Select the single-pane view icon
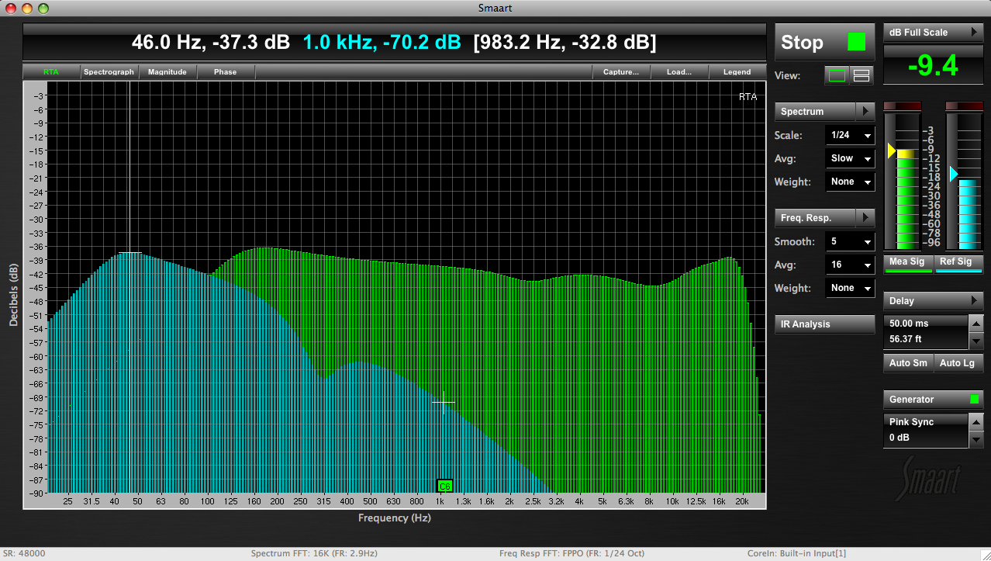Image resolution: width=991 pixels, height=561 pixels. click(837, 75)
